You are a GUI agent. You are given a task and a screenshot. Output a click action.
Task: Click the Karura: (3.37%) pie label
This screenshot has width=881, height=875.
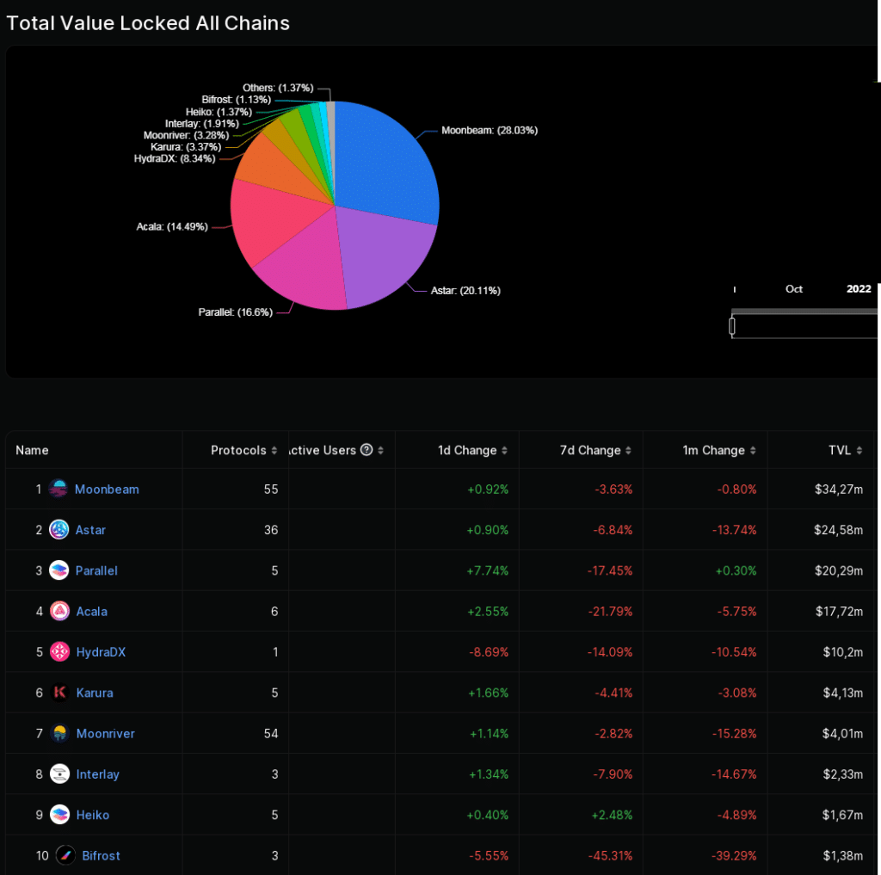pyautogui.click(x=186, y=146)
